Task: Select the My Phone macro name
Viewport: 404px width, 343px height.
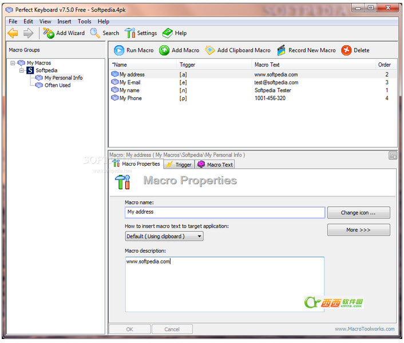Action: 130,98
